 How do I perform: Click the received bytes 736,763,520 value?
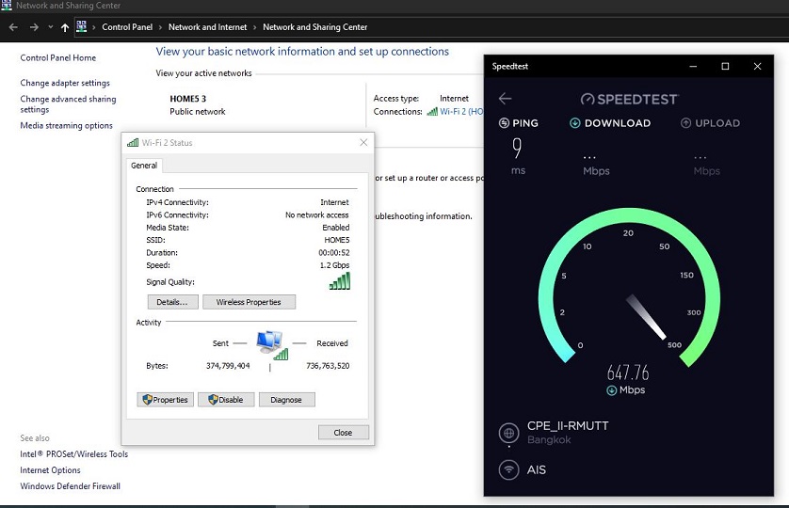[328, 366]
